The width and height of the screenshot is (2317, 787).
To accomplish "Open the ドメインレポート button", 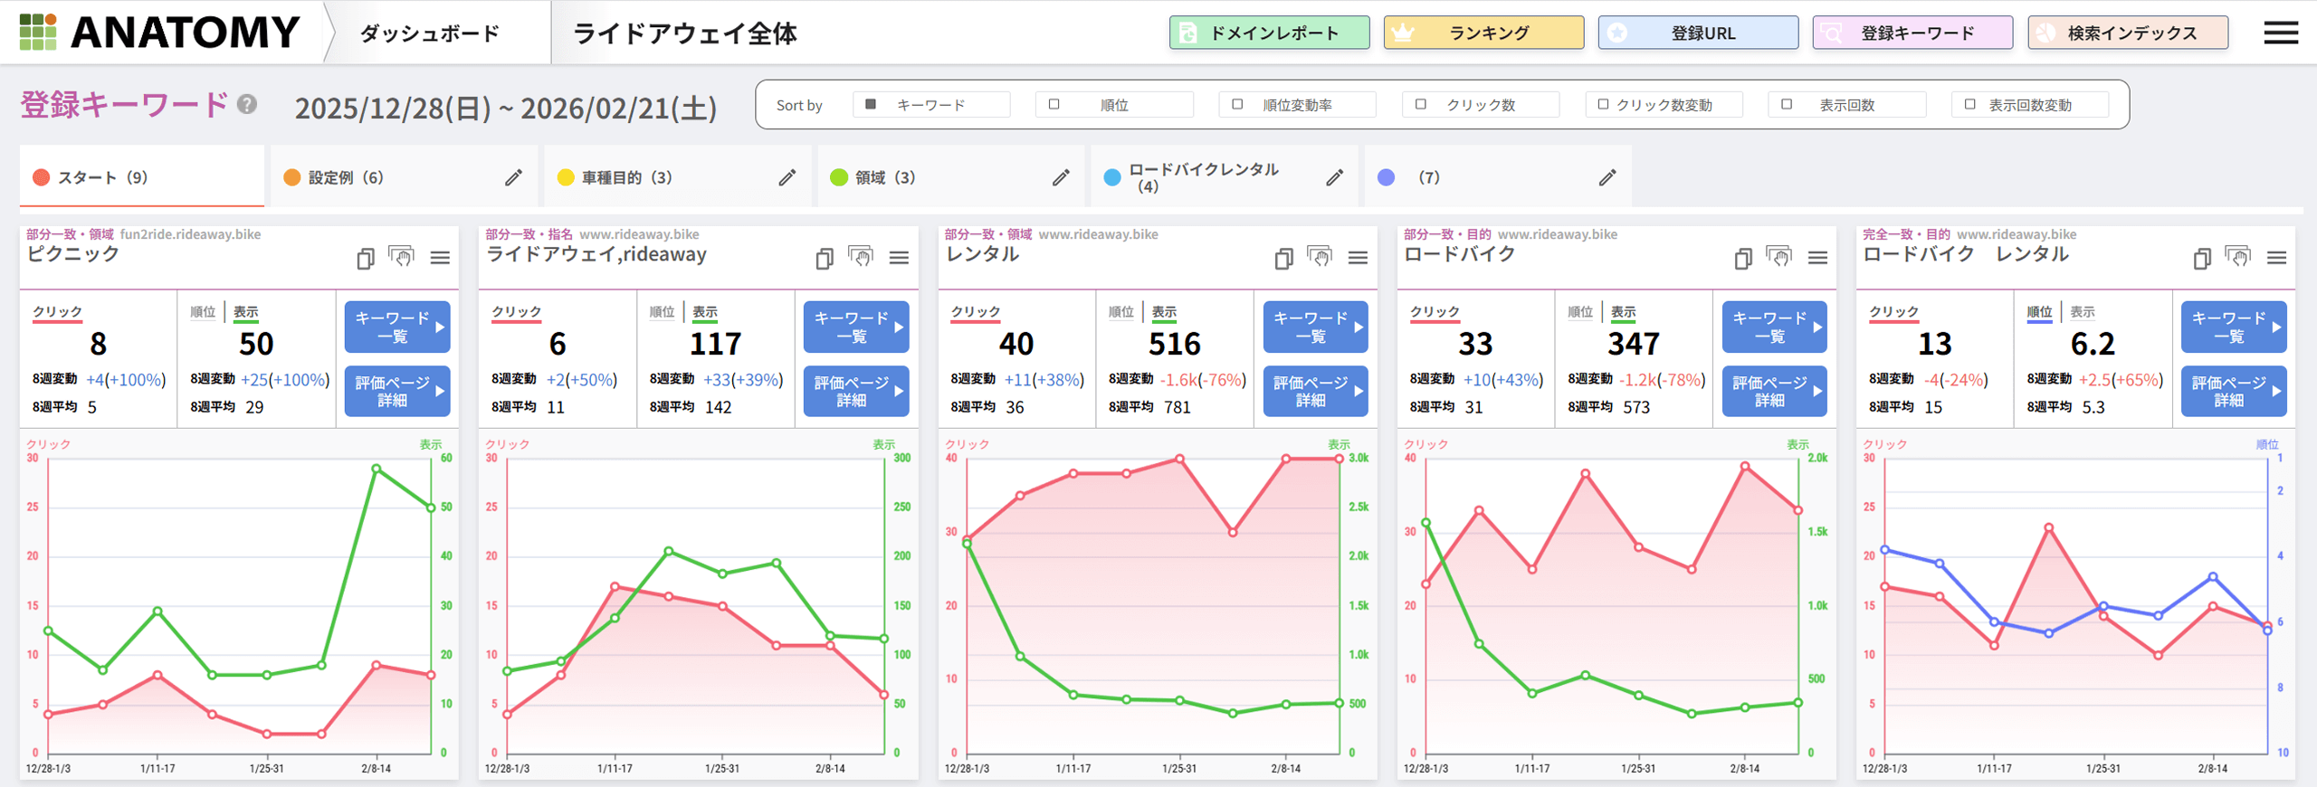I will [1269, 33].
